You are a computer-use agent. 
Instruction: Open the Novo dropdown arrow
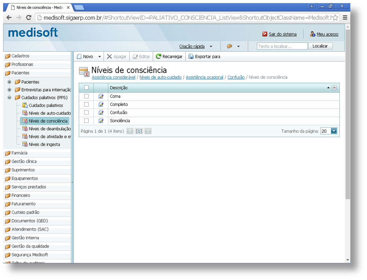pos(99,56)
